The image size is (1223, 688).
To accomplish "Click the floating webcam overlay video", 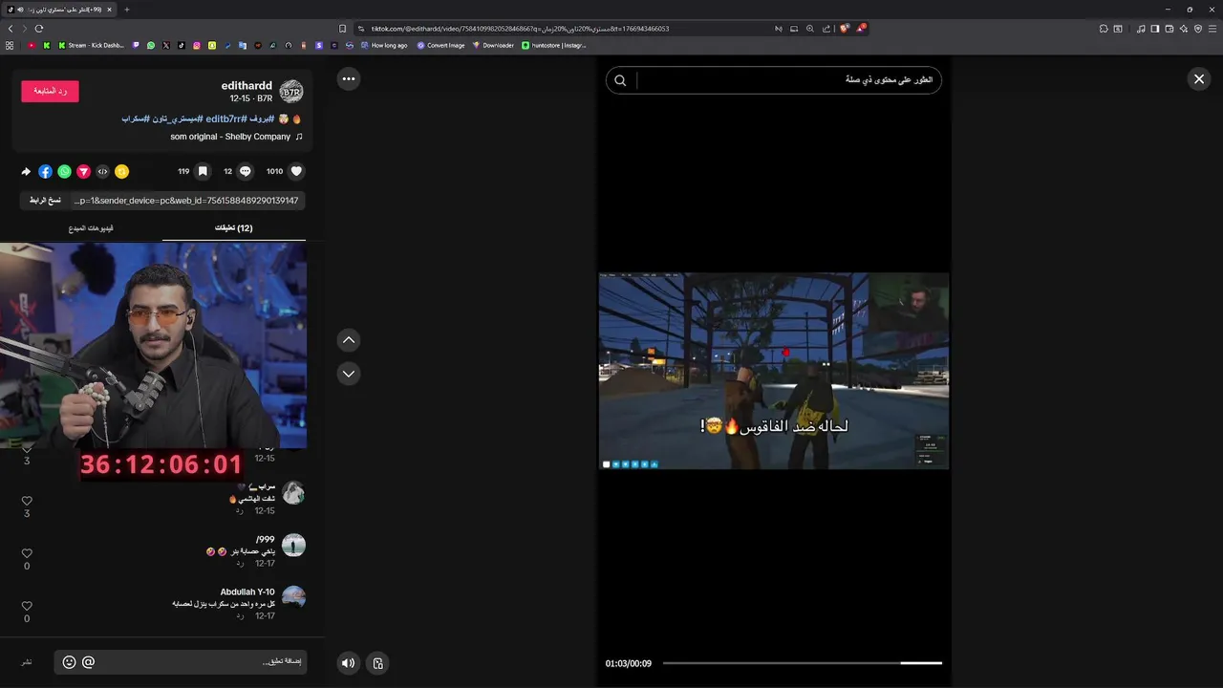I will click(x=153, y=345).
